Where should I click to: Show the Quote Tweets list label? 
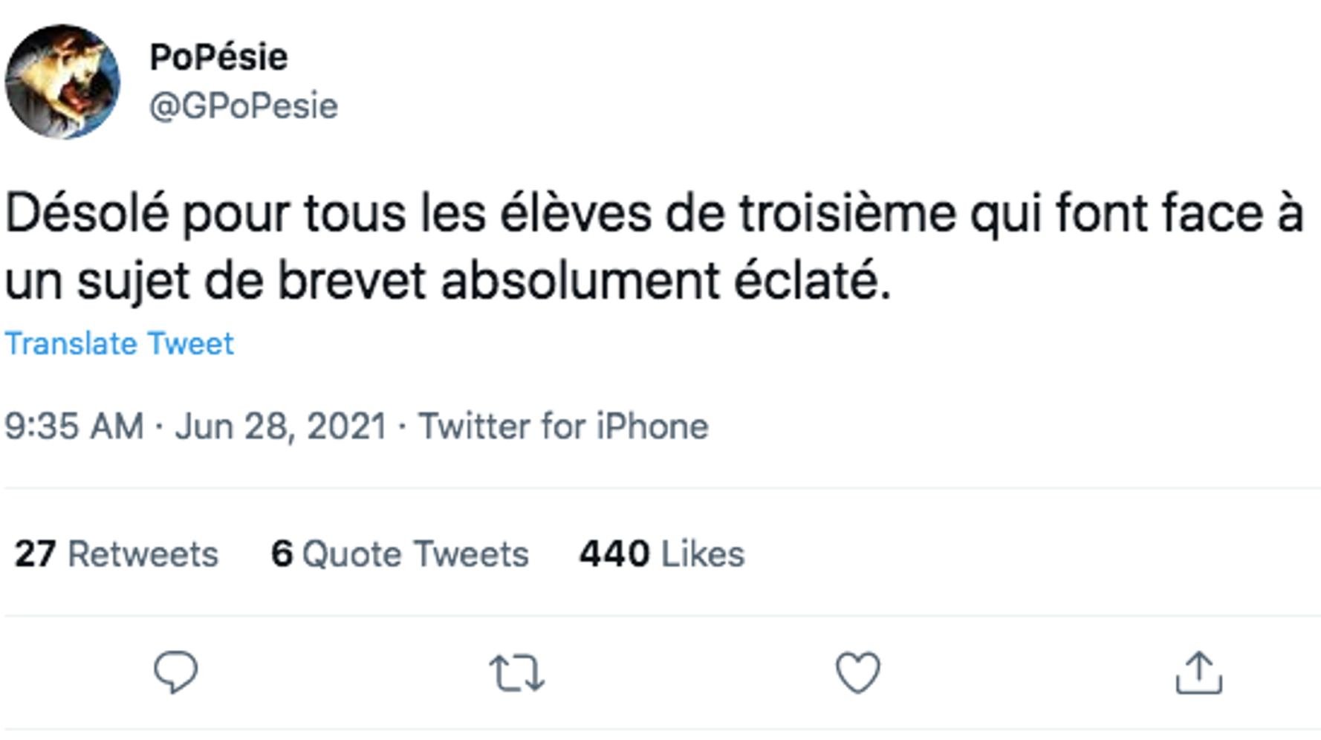[x=415, y=554]
